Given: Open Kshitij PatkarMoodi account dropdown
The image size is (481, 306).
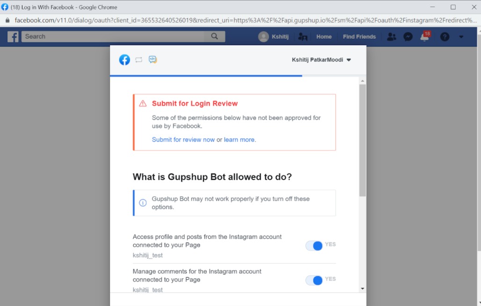Looking at the screenshot, I should coord(321,60).
